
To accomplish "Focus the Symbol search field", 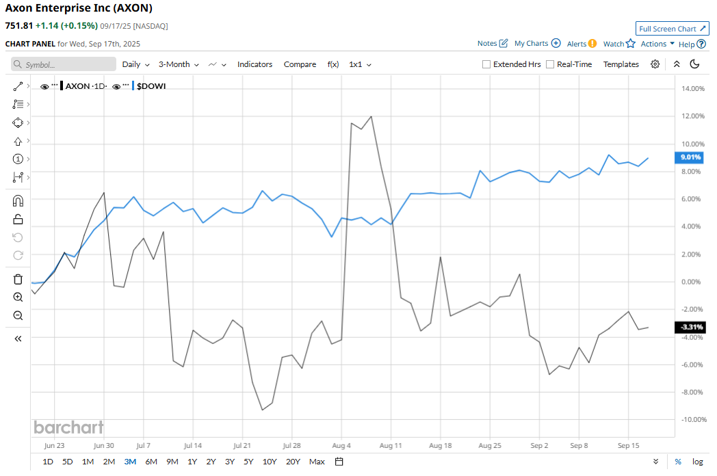I will click(64, 64).
